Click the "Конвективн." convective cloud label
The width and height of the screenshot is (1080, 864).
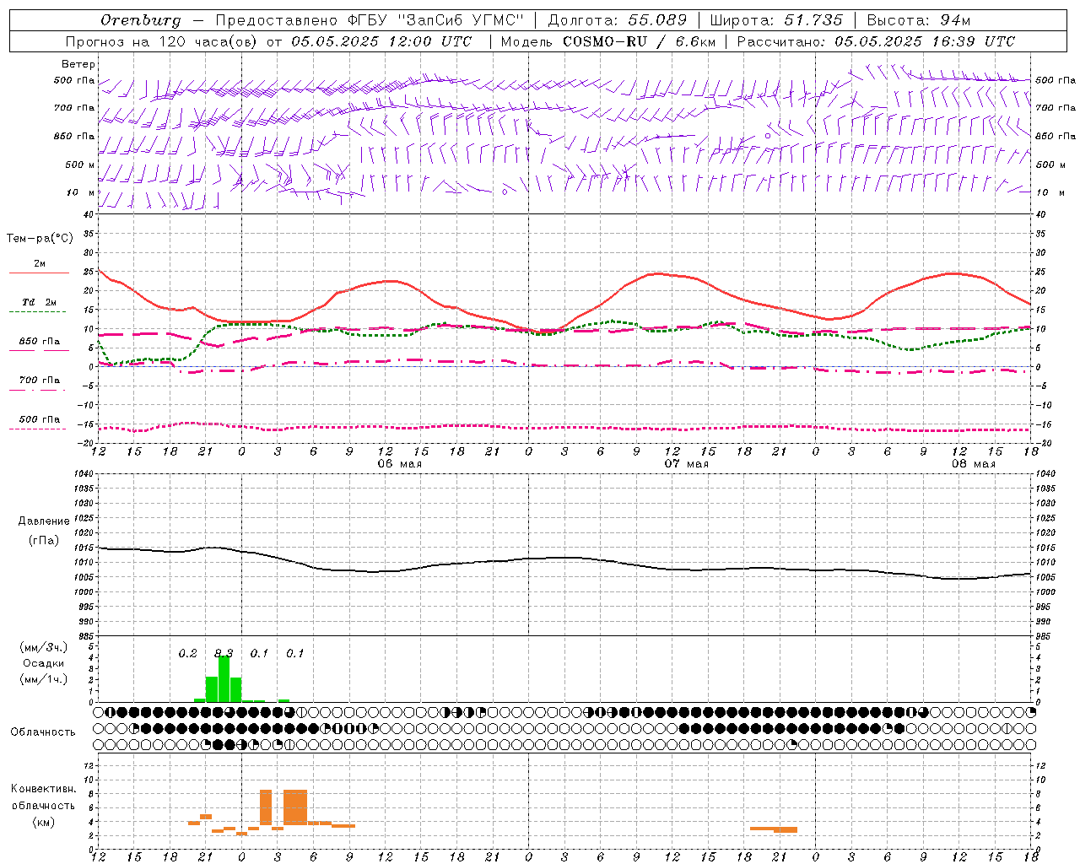(43, 789)
